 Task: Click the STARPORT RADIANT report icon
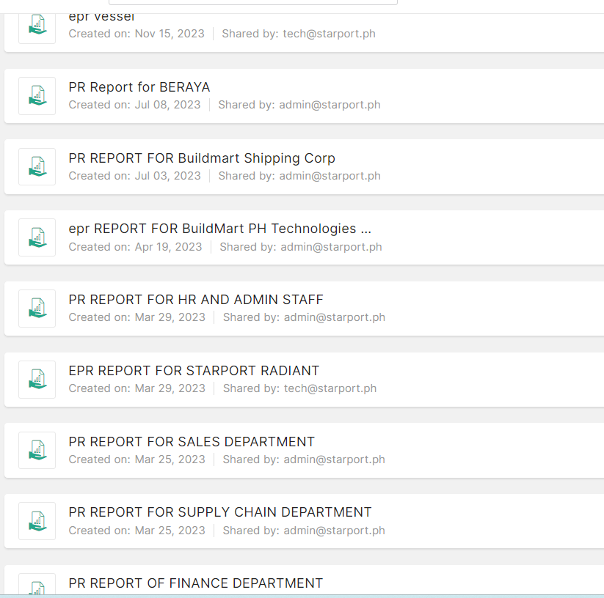(37, 380)
